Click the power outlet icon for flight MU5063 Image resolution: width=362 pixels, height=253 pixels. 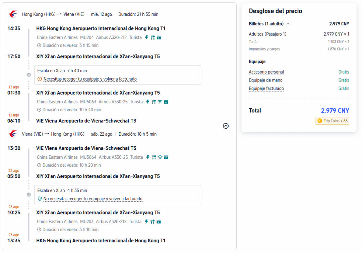click(148, 102)
